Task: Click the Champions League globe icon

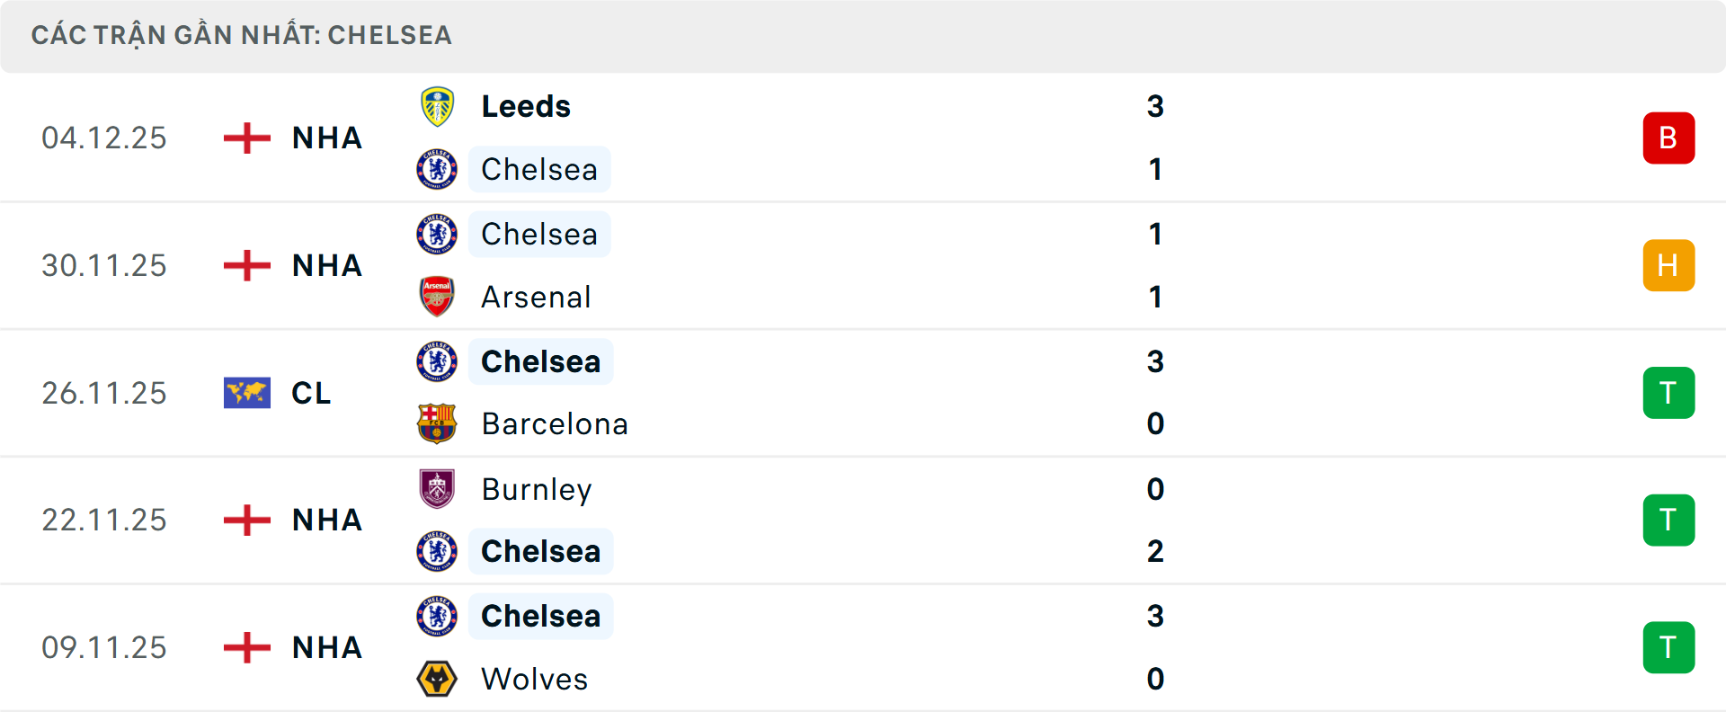Action: point(246,393)
